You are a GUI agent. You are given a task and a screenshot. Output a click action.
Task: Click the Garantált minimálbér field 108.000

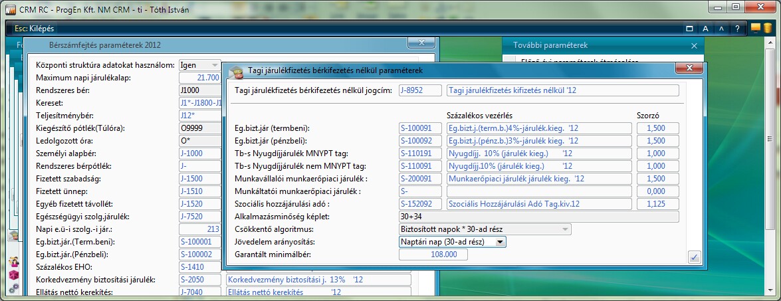(x=433, y=254)
